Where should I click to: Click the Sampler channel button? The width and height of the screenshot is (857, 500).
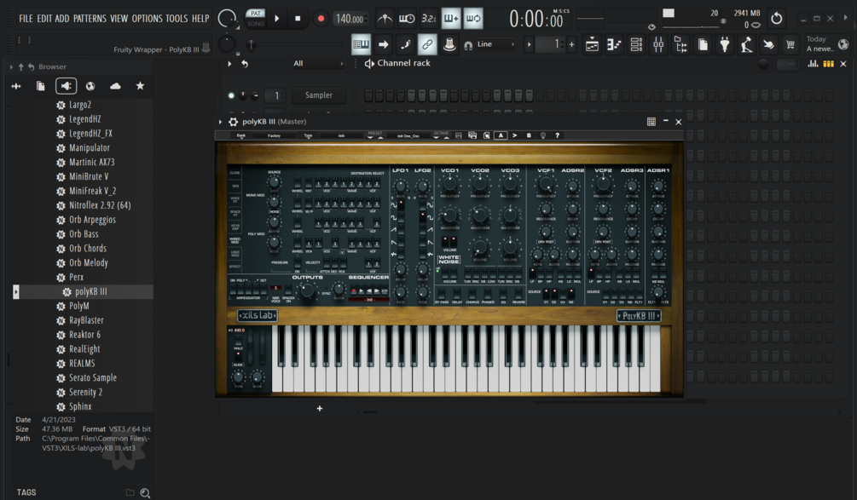[x=319, y=95]
